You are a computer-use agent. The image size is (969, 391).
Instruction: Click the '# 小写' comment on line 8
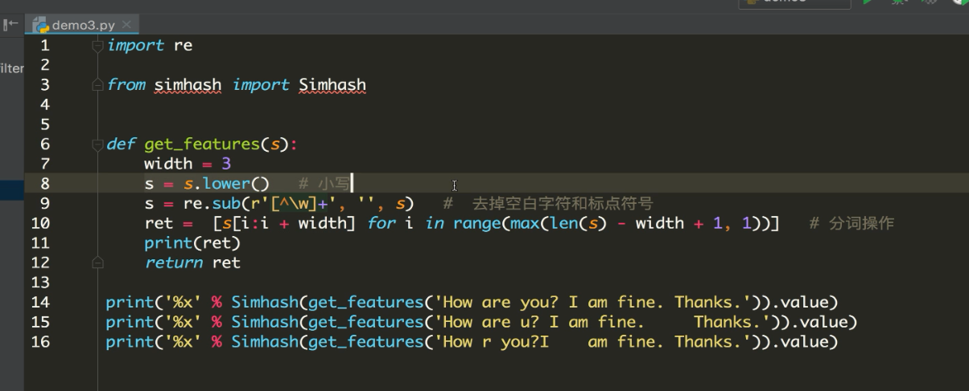coord(324,184)
